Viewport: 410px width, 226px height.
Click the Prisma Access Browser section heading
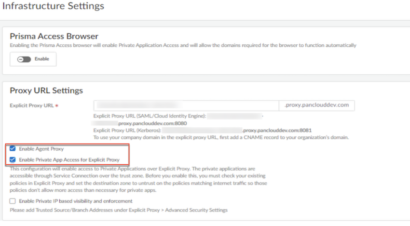(54, 36)
